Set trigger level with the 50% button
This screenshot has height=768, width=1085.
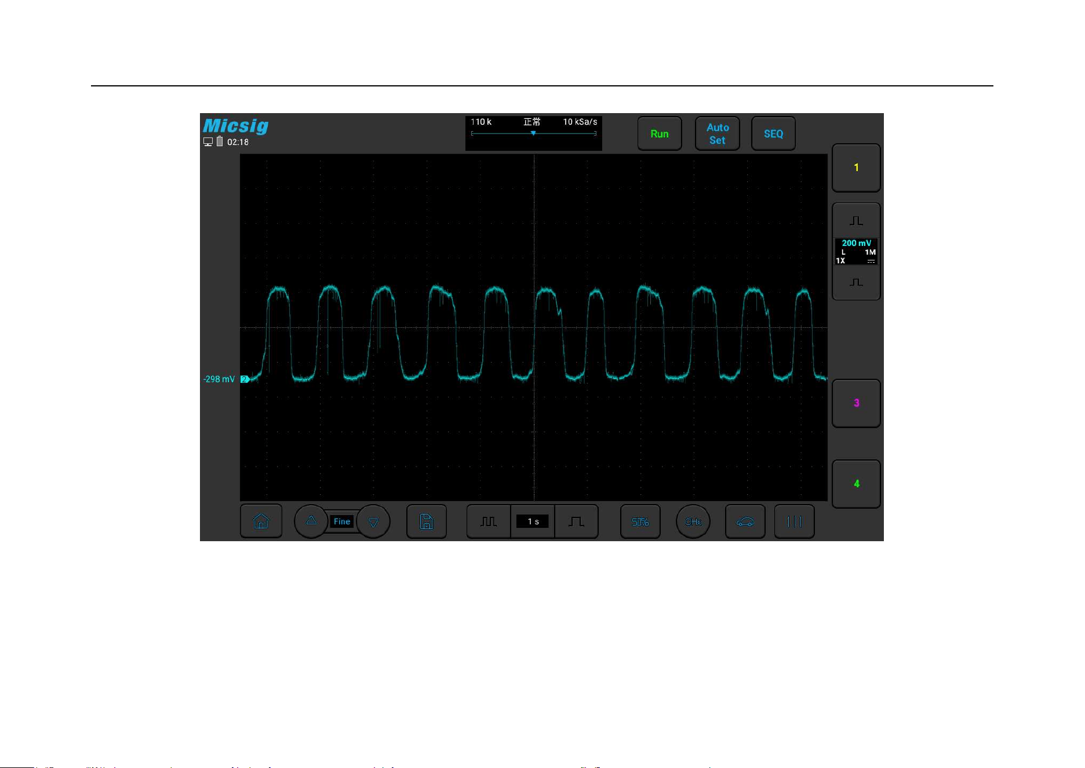coord(640,521)
